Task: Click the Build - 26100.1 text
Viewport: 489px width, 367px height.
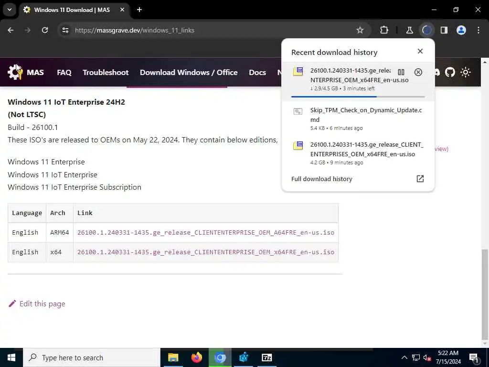Action: (x=33, y=127)
